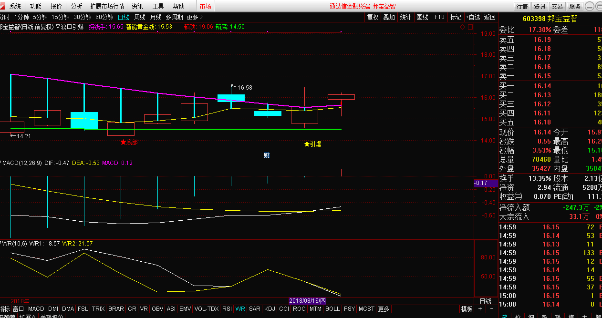Click the plus zoom-in icon next to 模板
Image resolution: width=602 pixels, height=318 pixels.
[480, 309]
